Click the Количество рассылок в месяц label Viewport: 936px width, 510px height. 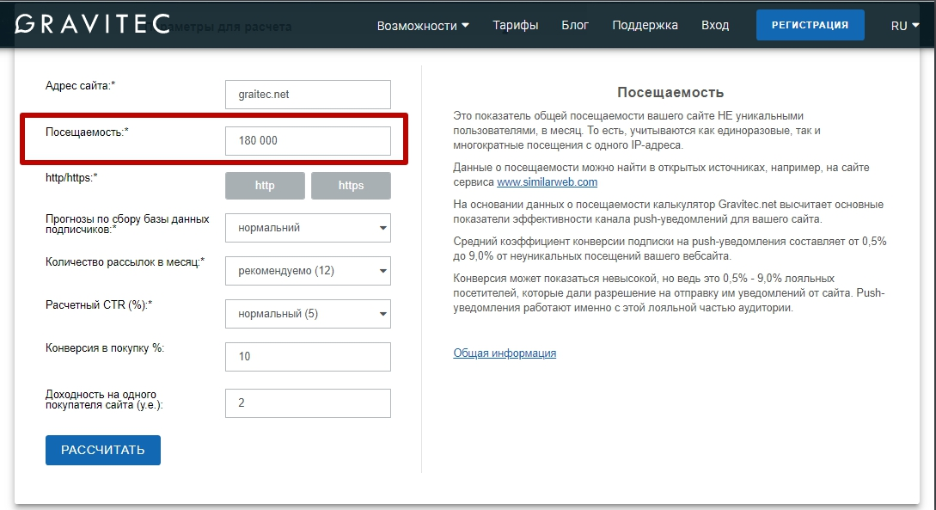click(125, 262)
